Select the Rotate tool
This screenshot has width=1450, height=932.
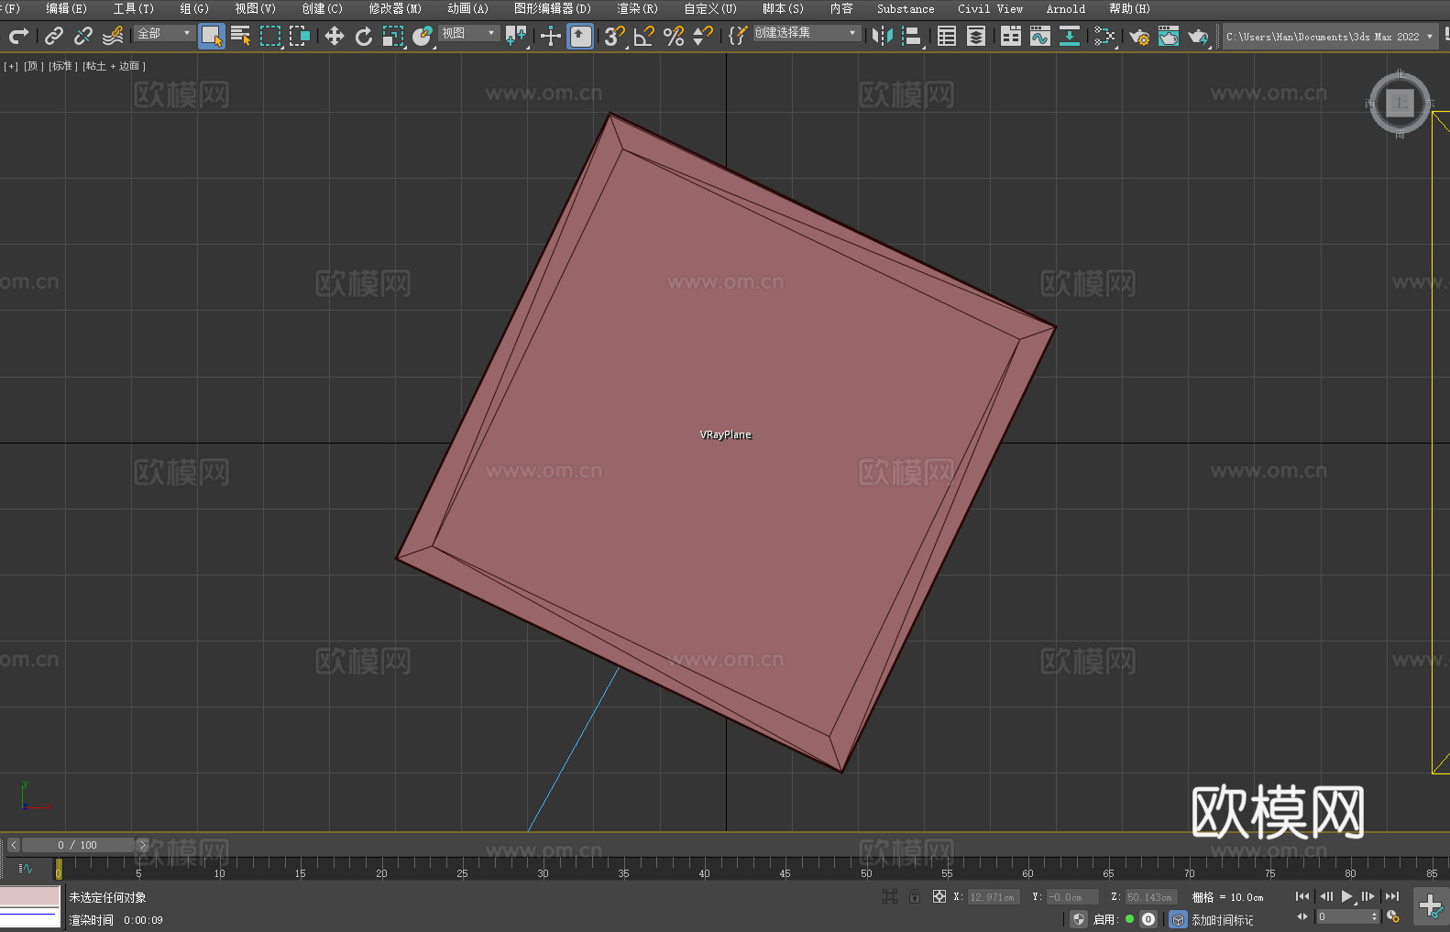click(364, 36)
